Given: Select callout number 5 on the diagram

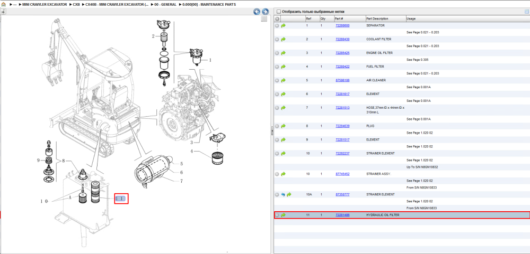Looking at the screenshot, I should [181, 164].
